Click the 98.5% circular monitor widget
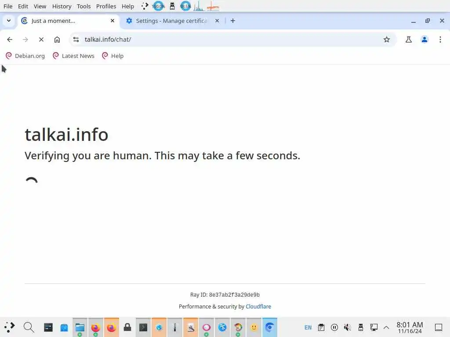Image resolution: width=450 pixels, height=337 pixels. [x=185, y=6]
